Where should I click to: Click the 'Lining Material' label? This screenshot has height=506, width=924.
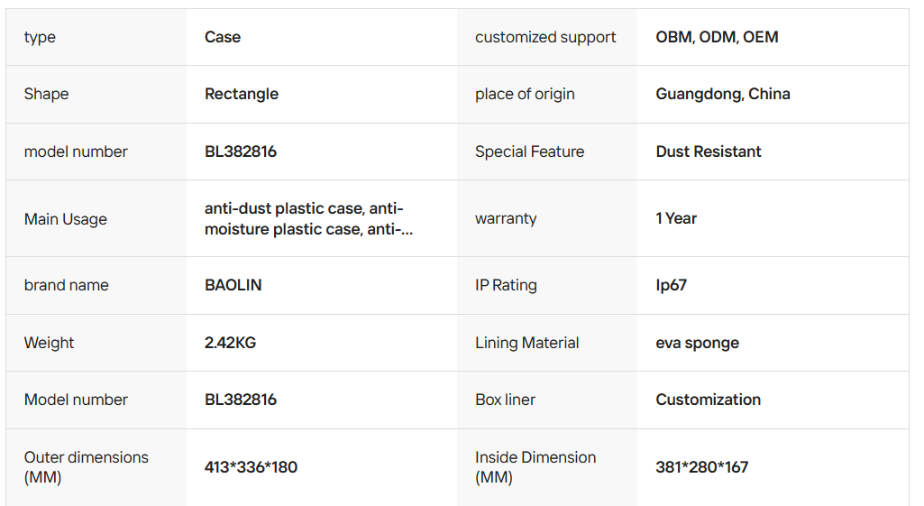point(526,343)
